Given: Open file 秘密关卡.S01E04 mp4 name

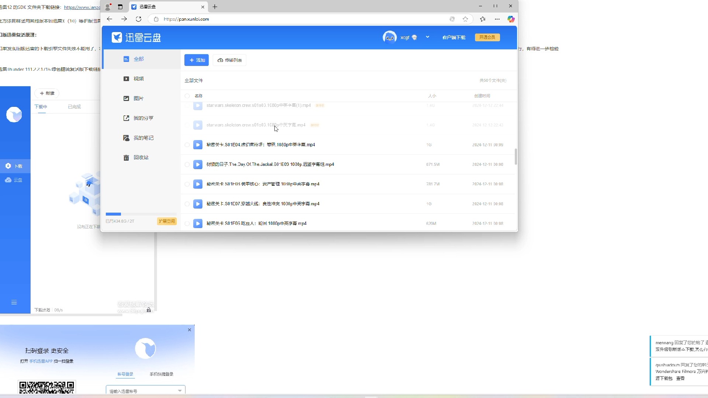Looking at the screenshot, I should (x=261, y=145).
